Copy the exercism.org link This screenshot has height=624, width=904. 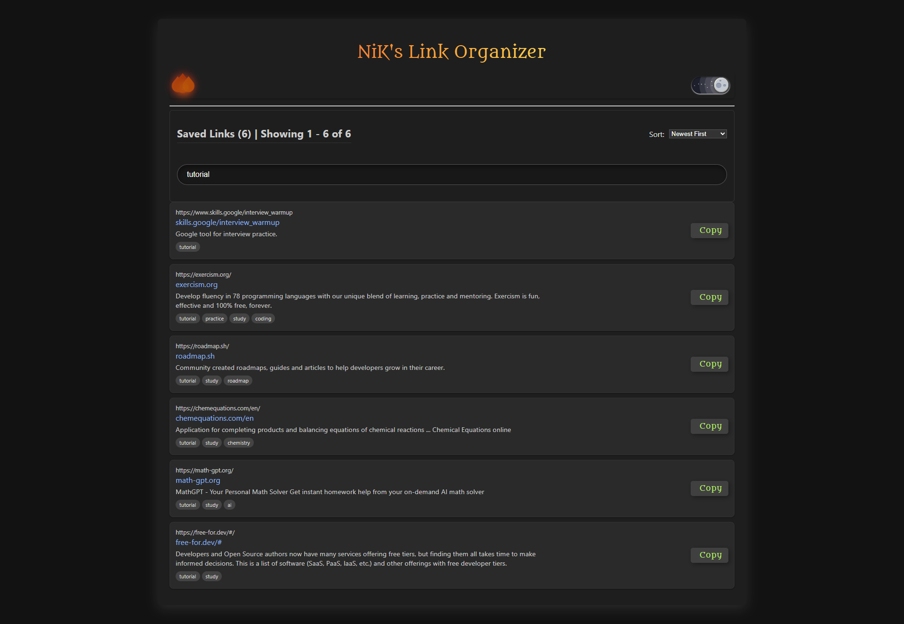(709, 297)
